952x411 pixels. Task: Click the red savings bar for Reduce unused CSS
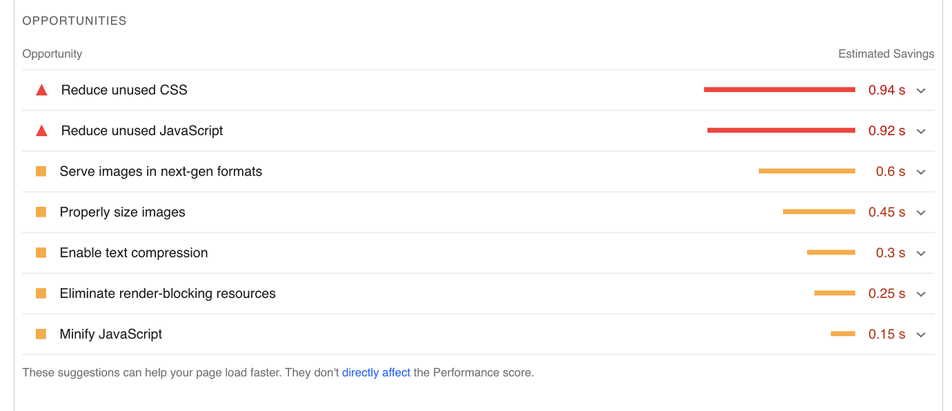point(778,89)
